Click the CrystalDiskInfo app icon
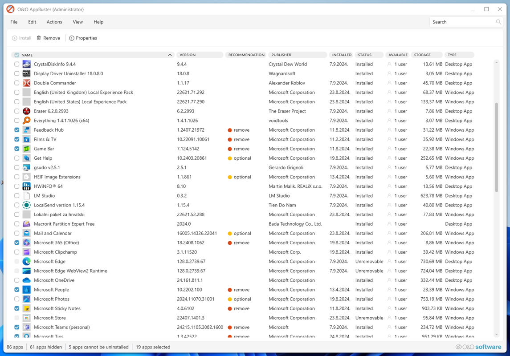Image resolution: width=510 pixels, height=356 pixels. click(x=26, y=65)
